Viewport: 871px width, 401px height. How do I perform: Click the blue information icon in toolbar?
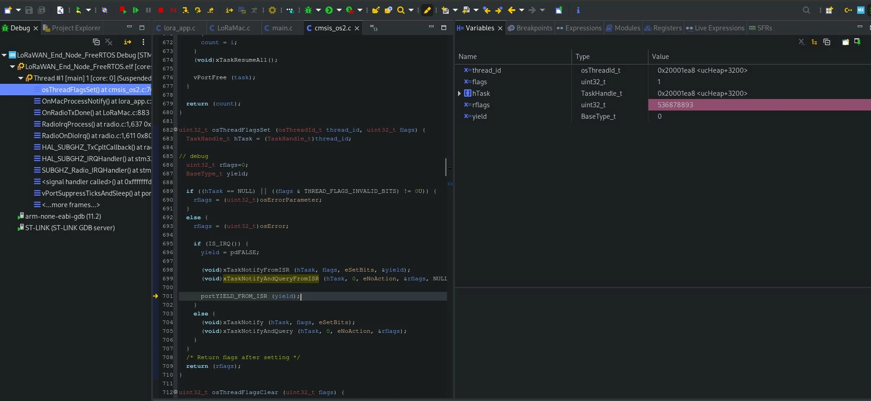tap(578, 10)
